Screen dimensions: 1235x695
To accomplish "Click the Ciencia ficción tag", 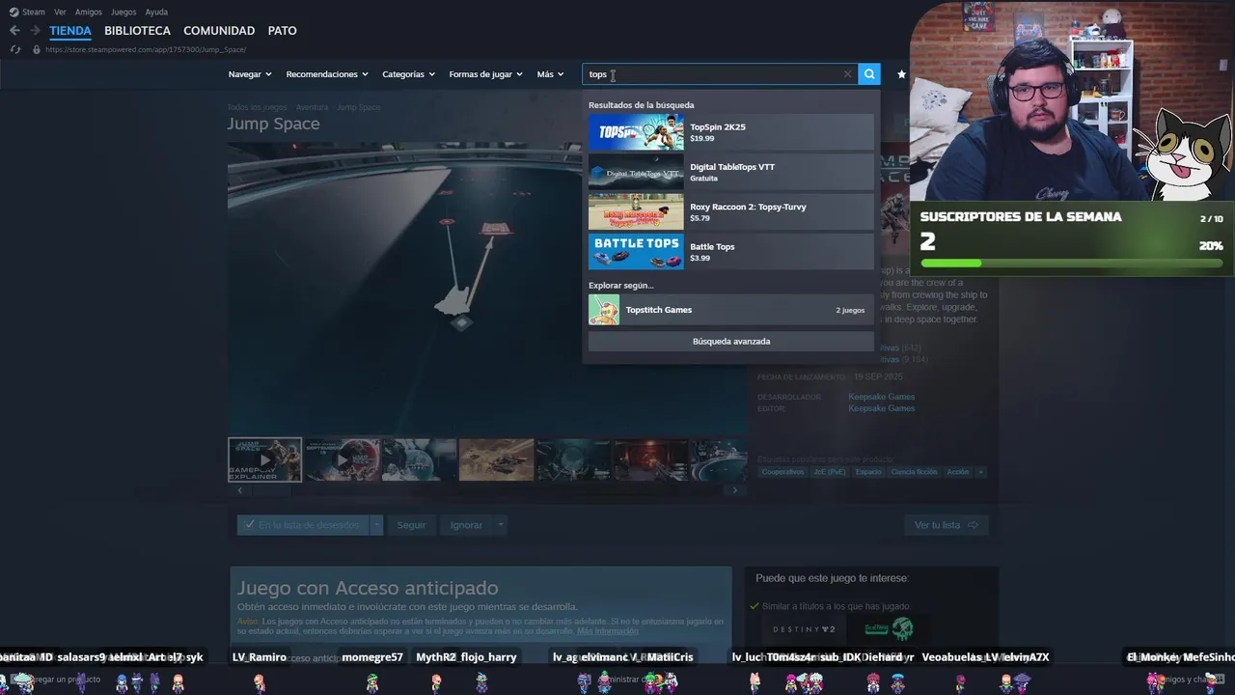I will [914, 472].
